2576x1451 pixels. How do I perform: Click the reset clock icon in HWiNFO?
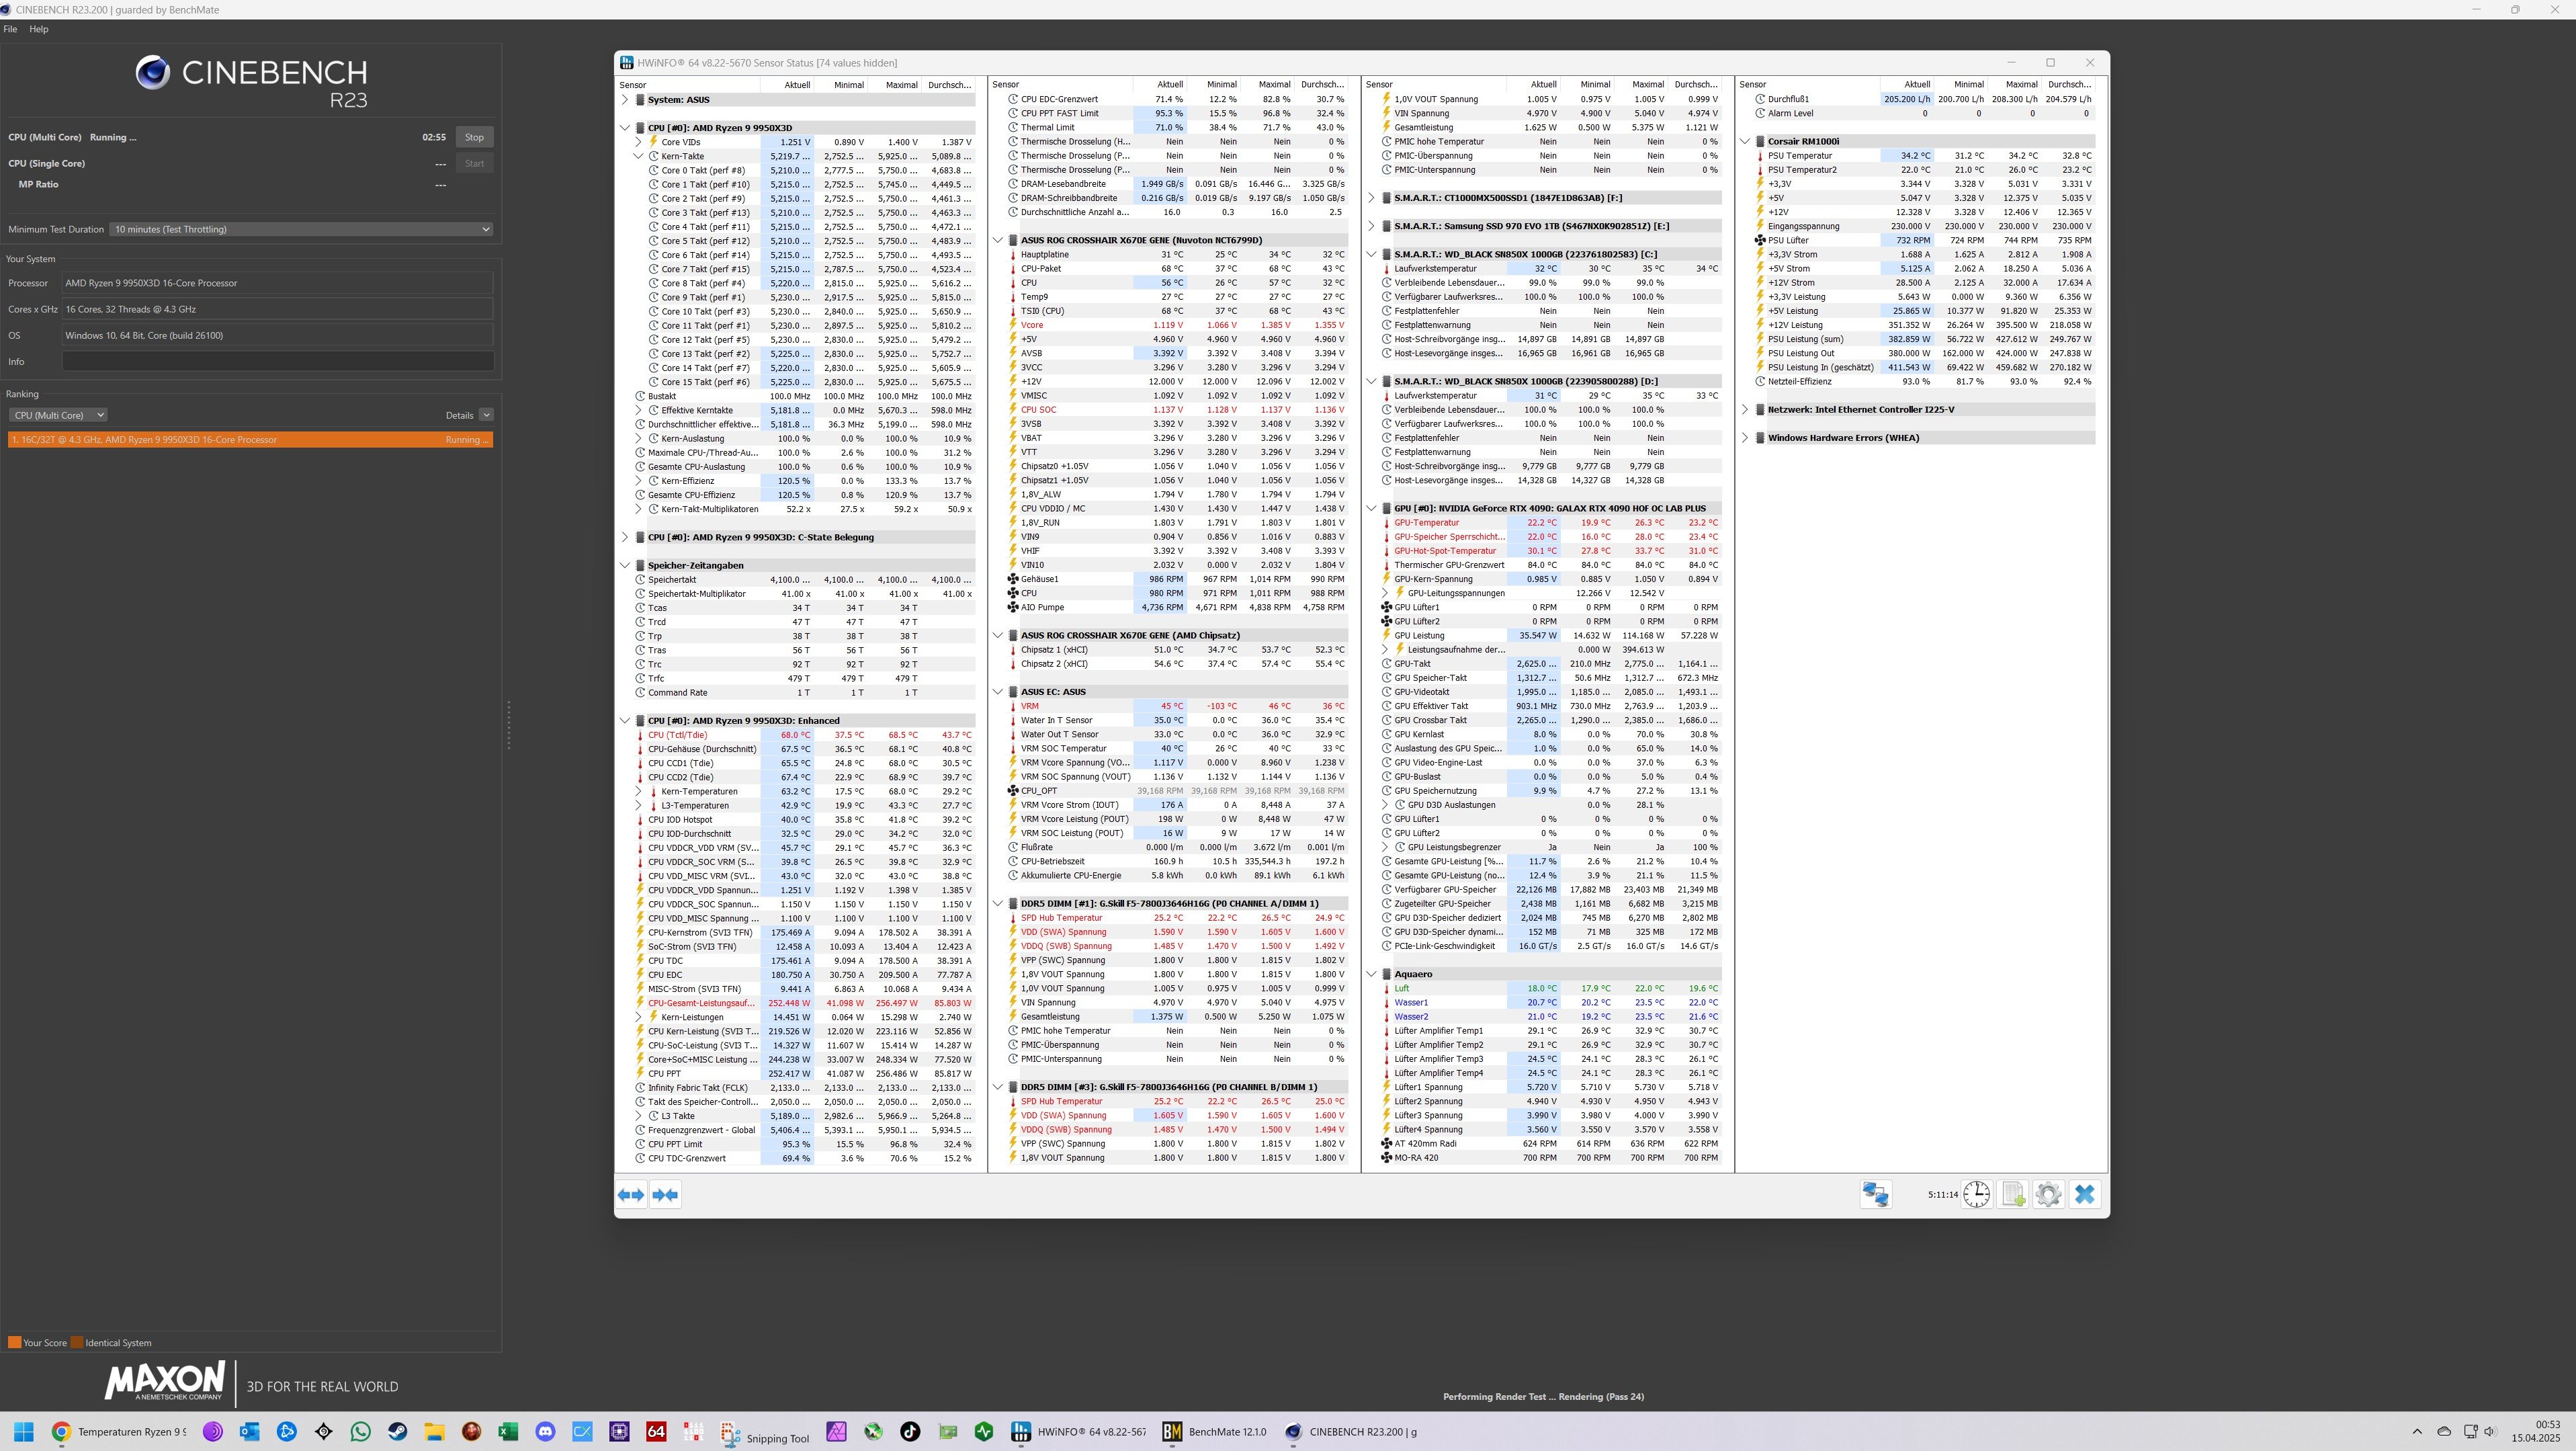coord(1976,1194)
